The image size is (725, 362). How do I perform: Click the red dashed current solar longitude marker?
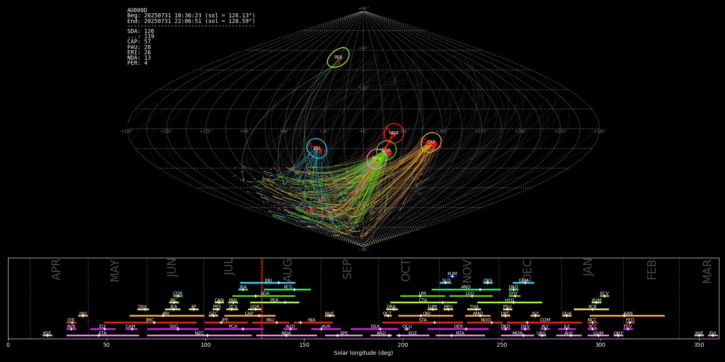(x=262, y=298)
